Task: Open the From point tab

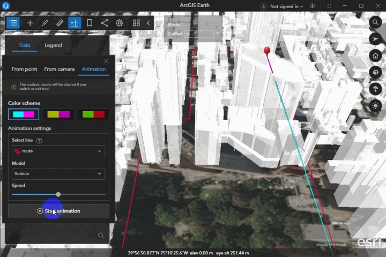Action: (24, 69)
